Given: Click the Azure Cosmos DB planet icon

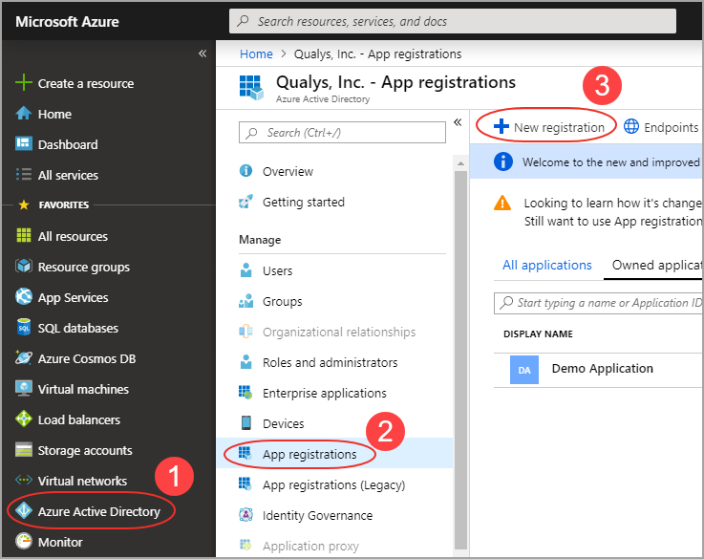Looking at the screenshot, I should (23, 357).
